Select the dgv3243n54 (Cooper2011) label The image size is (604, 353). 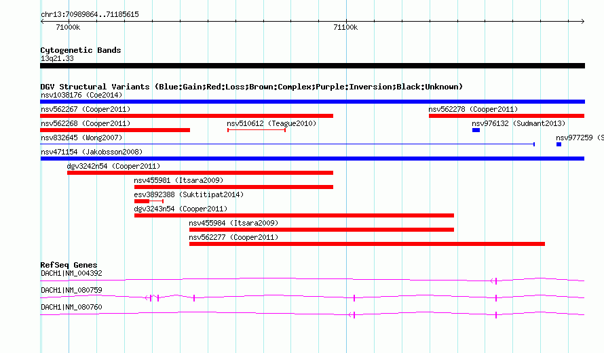(x=181, y=209)
